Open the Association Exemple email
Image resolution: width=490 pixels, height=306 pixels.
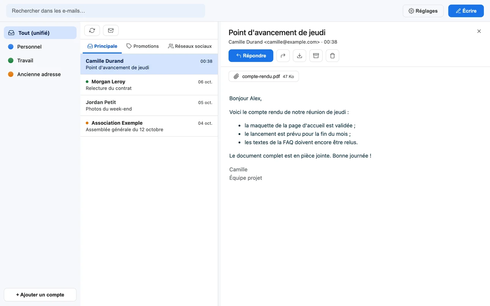[x=149, y=126]
